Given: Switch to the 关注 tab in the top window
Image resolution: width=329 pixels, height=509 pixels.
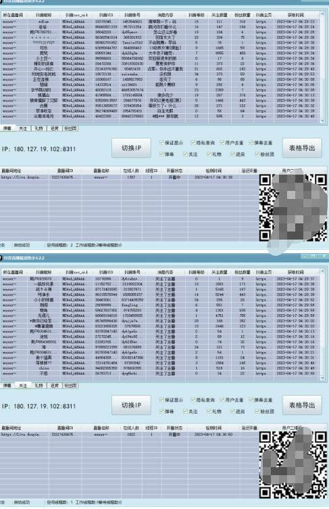Looking at the screenshot, I should 23,129.
